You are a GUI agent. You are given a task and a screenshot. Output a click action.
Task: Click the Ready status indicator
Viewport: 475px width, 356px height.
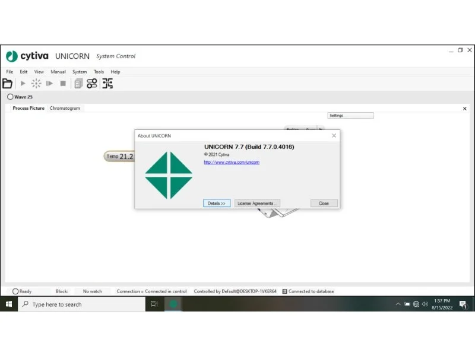click(x=22, y=291)
